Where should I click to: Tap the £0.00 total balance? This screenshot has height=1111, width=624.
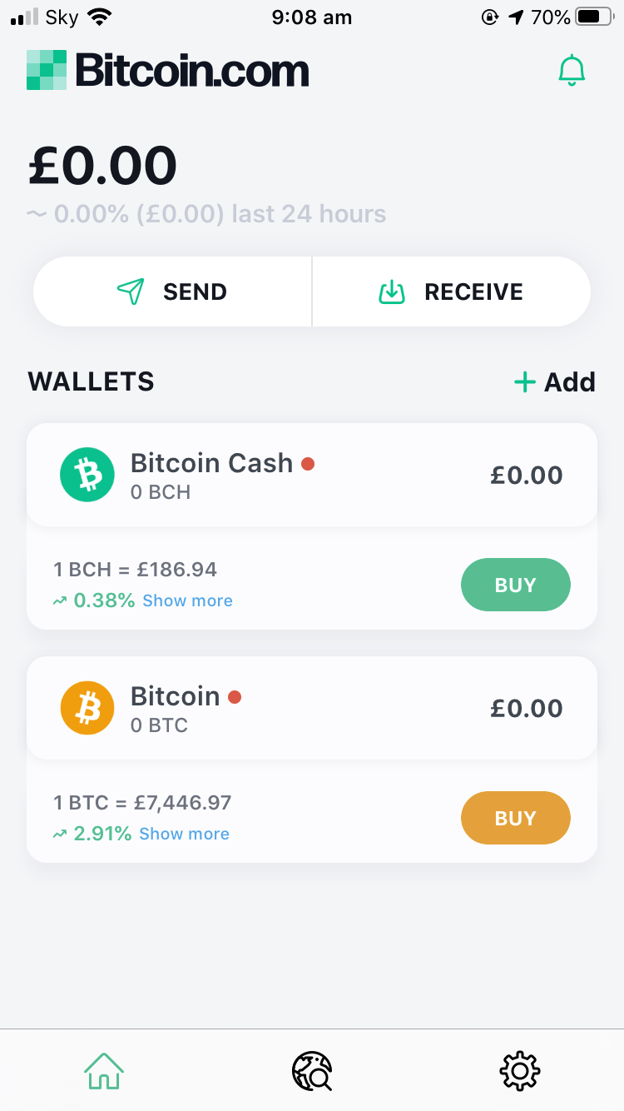[103, 165]
